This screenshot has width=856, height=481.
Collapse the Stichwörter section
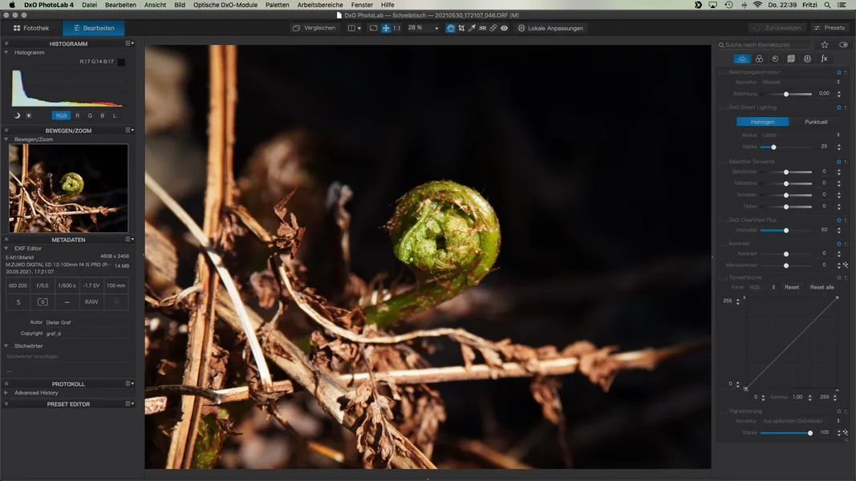tap(6, 346)
